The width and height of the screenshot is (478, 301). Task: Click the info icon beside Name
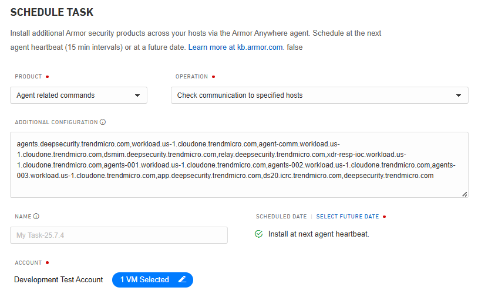[36, 216]
